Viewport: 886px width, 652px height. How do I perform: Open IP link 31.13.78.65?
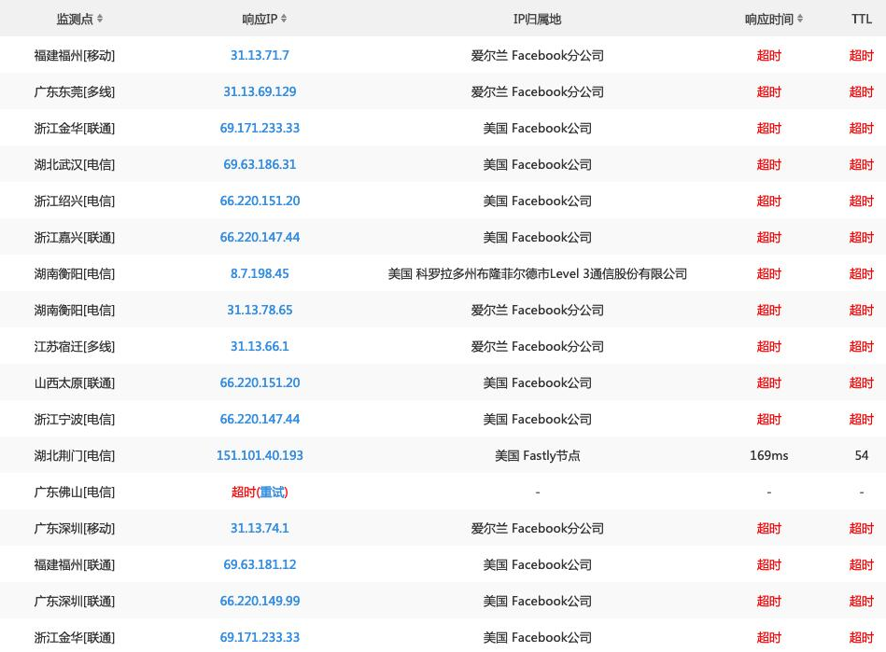(260, 310)
